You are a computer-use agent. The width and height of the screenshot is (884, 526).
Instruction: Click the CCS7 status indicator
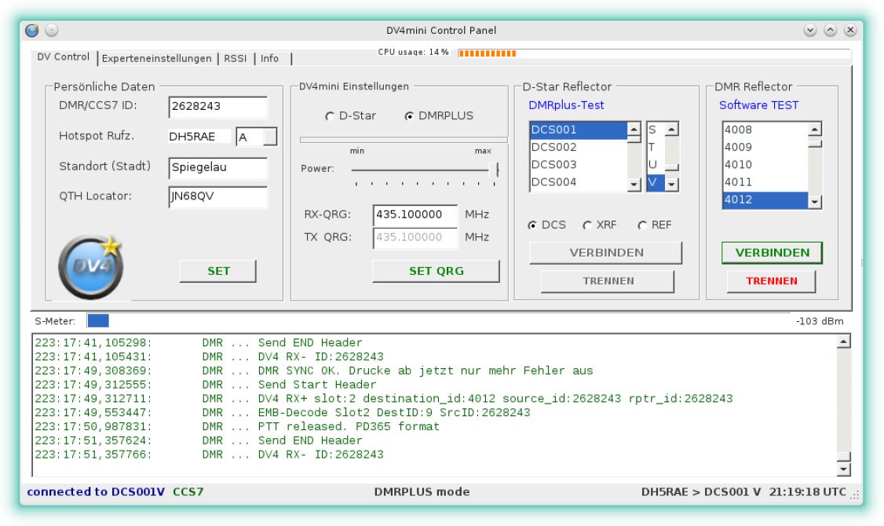[188, 492]
